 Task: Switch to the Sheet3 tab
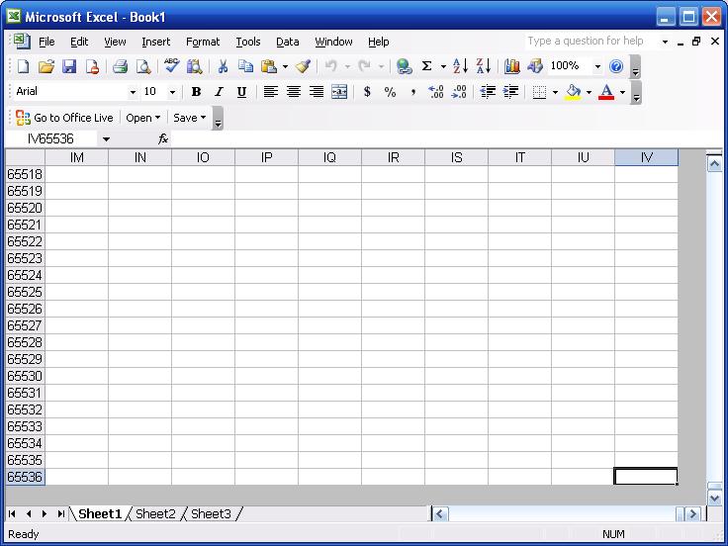pyautogui.click(x=211, y=514)
